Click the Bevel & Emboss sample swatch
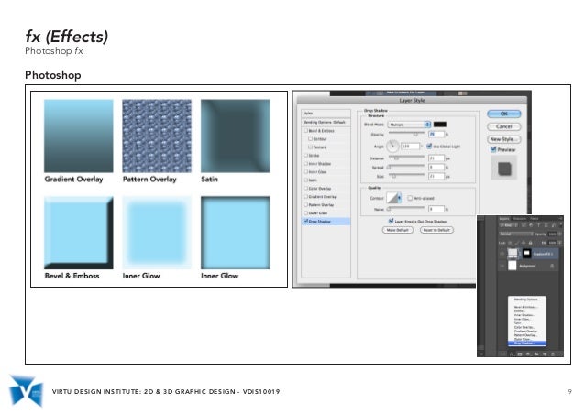585x414 pixels. point(78,233)
